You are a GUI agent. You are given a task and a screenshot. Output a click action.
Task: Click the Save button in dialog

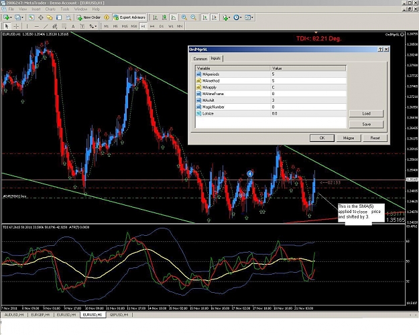click(366, 124)
